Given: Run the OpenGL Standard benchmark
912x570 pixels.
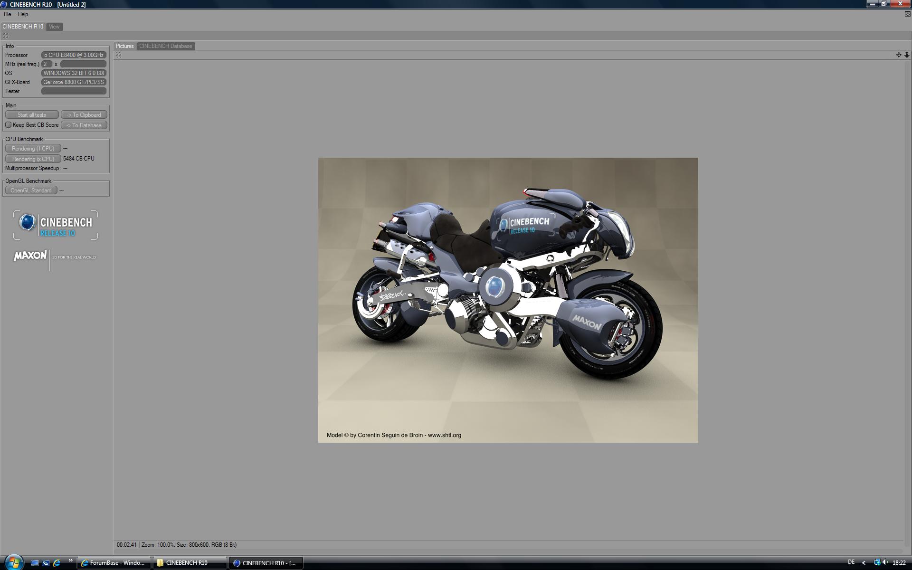Looking at the screenshot, I should click(31, 190).
